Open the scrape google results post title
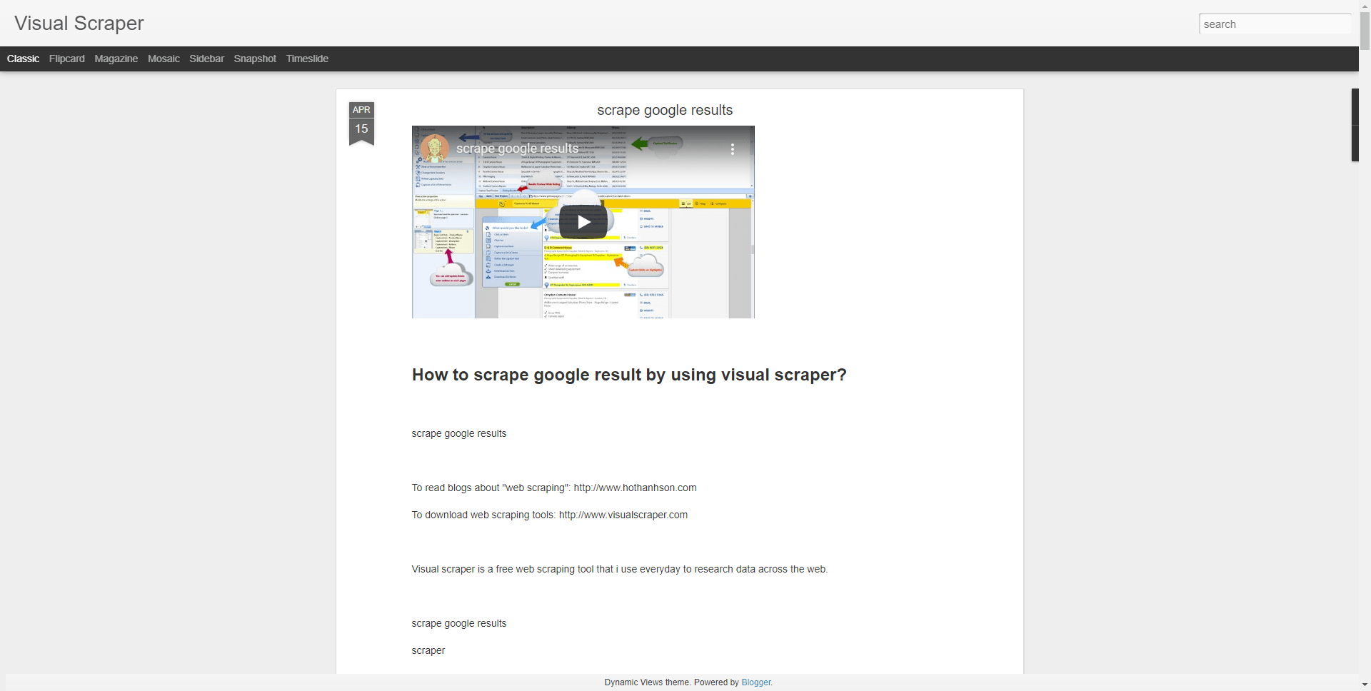 pos(665,110)
